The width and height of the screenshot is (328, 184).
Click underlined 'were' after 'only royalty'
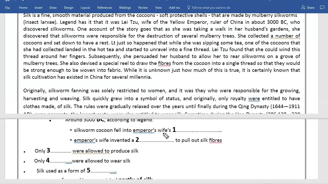pyautogui.click(x=254, y=98)
